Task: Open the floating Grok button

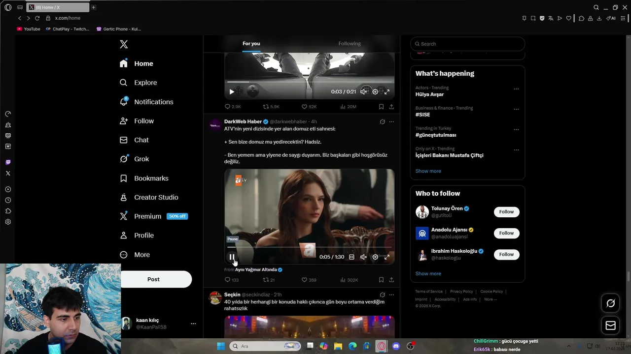Action: coord(610,303)
